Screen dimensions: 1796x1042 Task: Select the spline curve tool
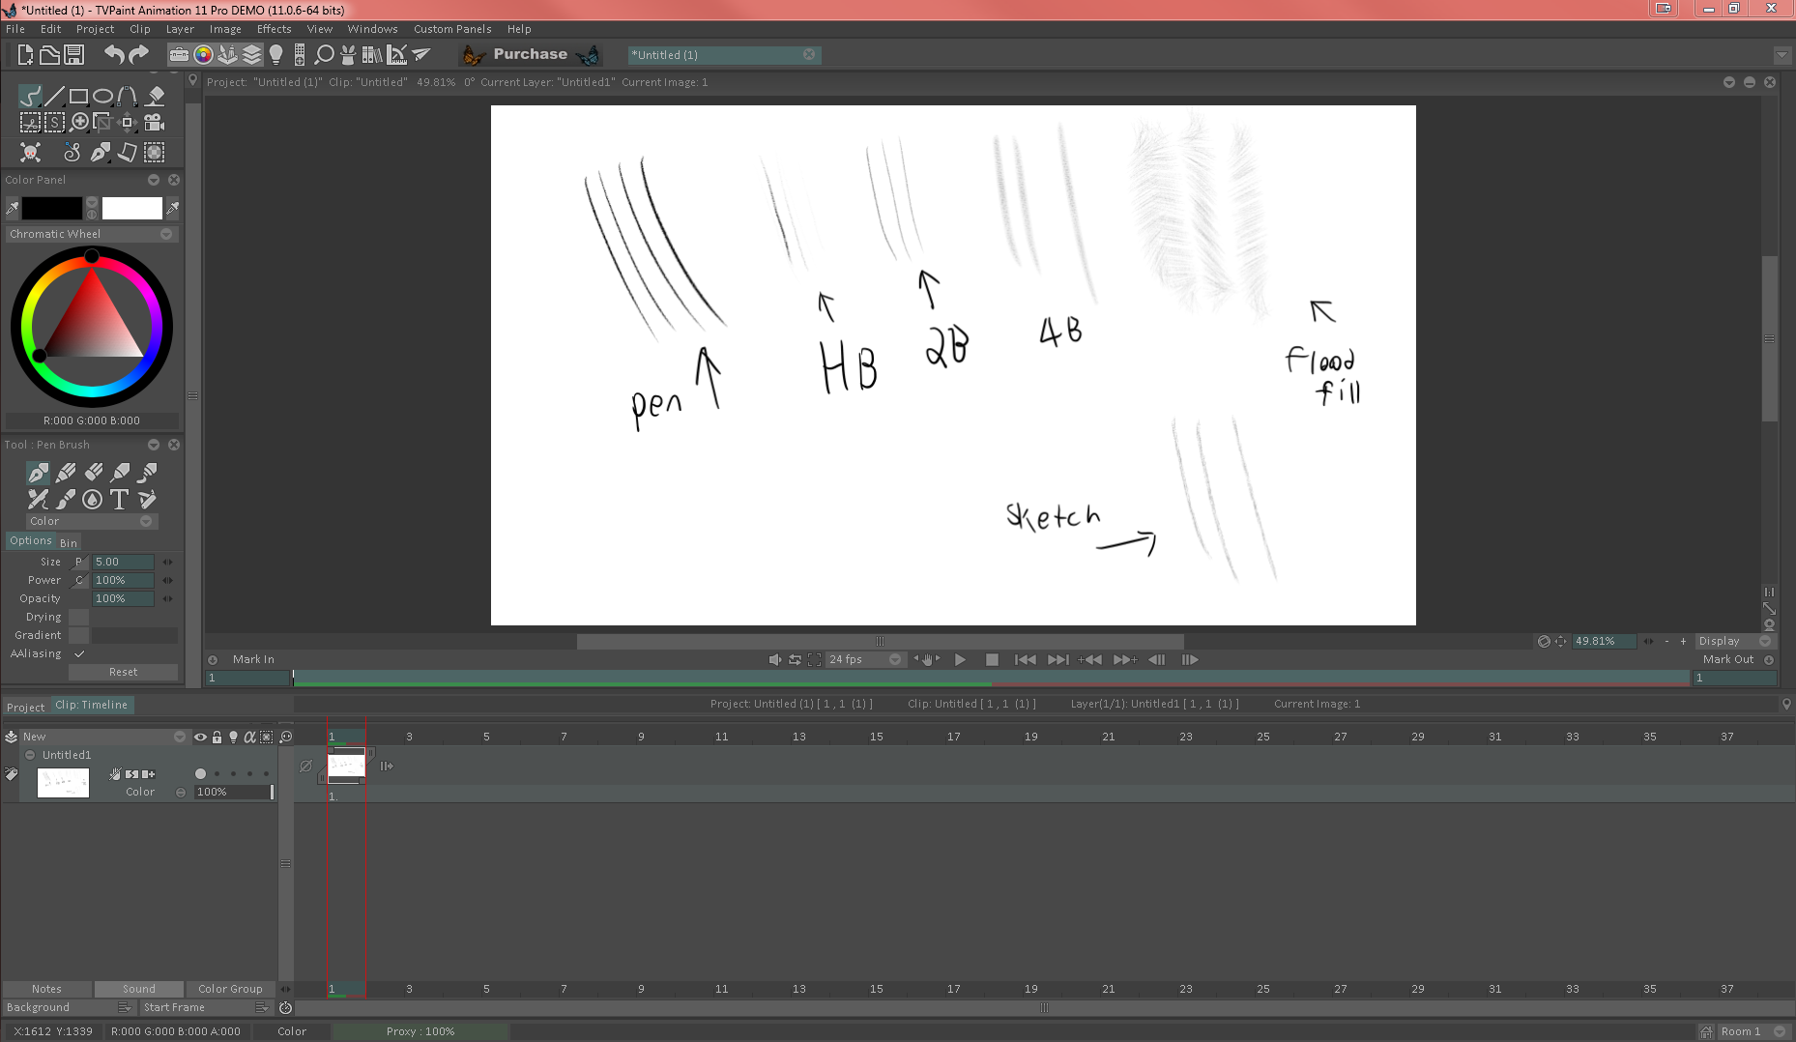click(127, 96)
